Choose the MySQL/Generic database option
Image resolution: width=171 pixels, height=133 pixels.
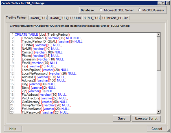tap(140, 10)
